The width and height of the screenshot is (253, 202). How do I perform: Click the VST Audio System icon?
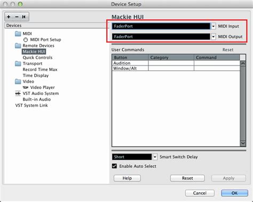18,93
